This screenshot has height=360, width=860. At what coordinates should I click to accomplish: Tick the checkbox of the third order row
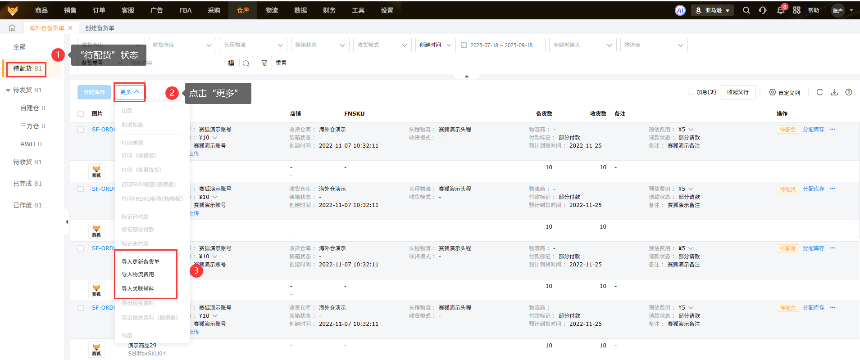tap(81, 248)
